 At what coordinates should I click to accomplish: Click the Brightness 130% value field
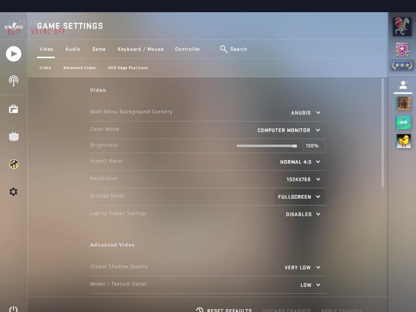point(314,146)
